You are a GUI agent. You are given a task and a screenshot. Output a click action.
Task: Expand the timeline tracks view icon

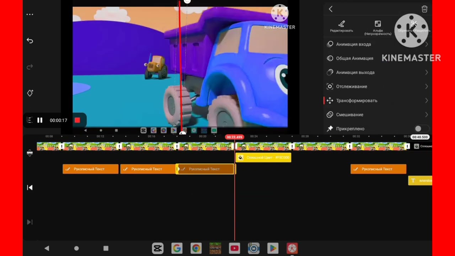click(30, 153)
